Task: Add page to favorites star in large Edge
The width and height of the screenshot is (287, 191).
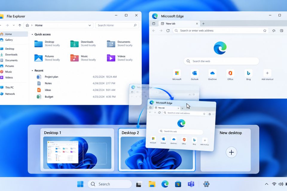Action: pyautogui.click(x=265, y=30)
